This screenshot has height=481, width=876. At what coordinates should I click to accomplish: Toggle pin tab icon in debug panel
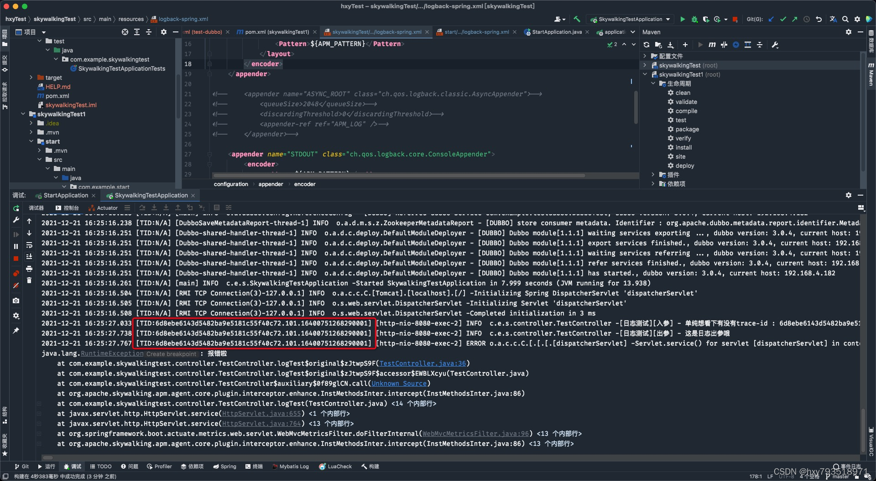coord(16,331)
